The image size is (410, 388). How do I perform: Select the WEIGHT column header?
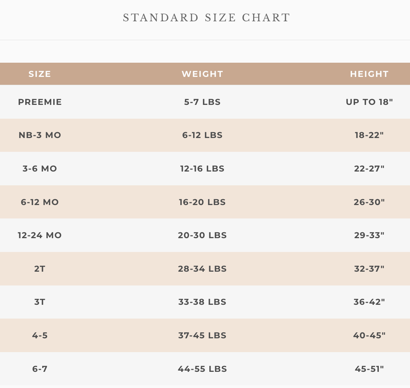click(202, 74)
